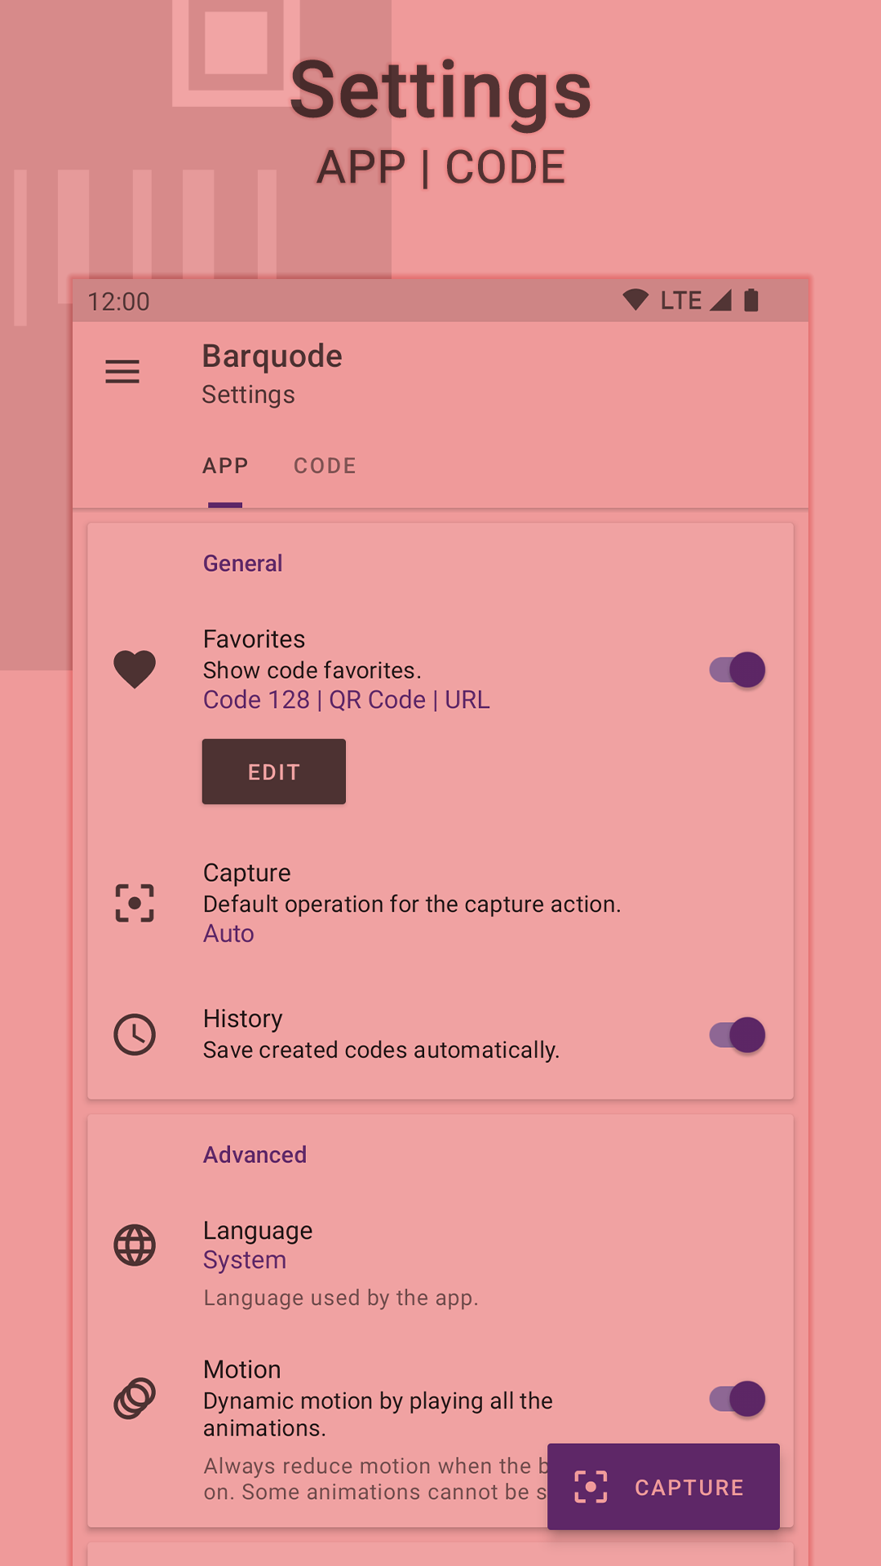Click the Motion animation rings icon
The height and width of the screenshot is (1566, 881).
(134, 1397)
